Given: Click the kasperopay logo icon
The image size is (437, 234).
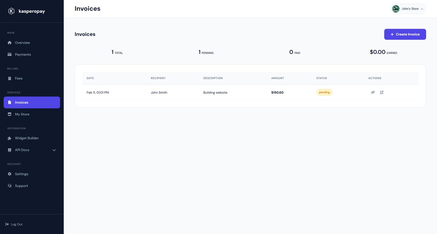Looking at the screenshot, I should point(11,11).
